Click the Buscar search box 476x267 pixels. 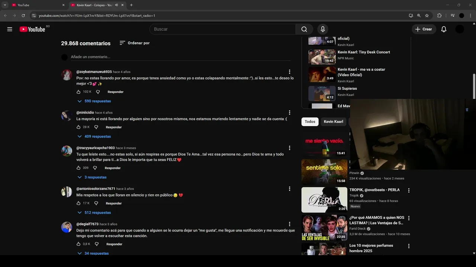222,29
